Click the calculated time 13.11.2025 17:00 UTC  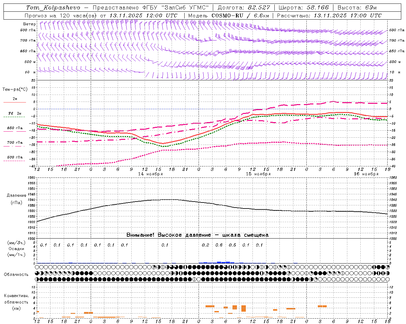tap(348, 16)
